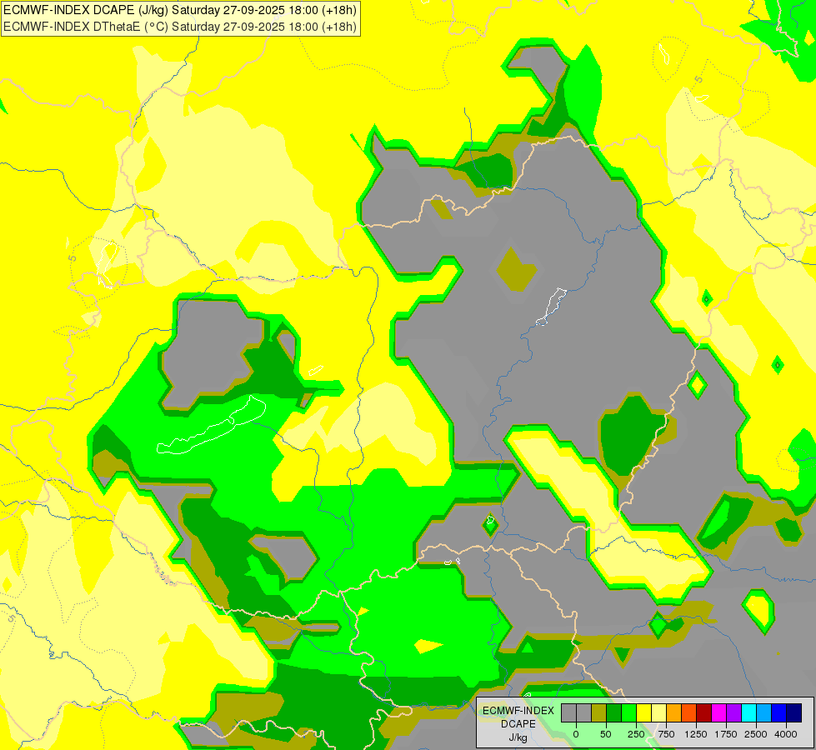
Task: Click the legend label '50'
Action: 606,734
